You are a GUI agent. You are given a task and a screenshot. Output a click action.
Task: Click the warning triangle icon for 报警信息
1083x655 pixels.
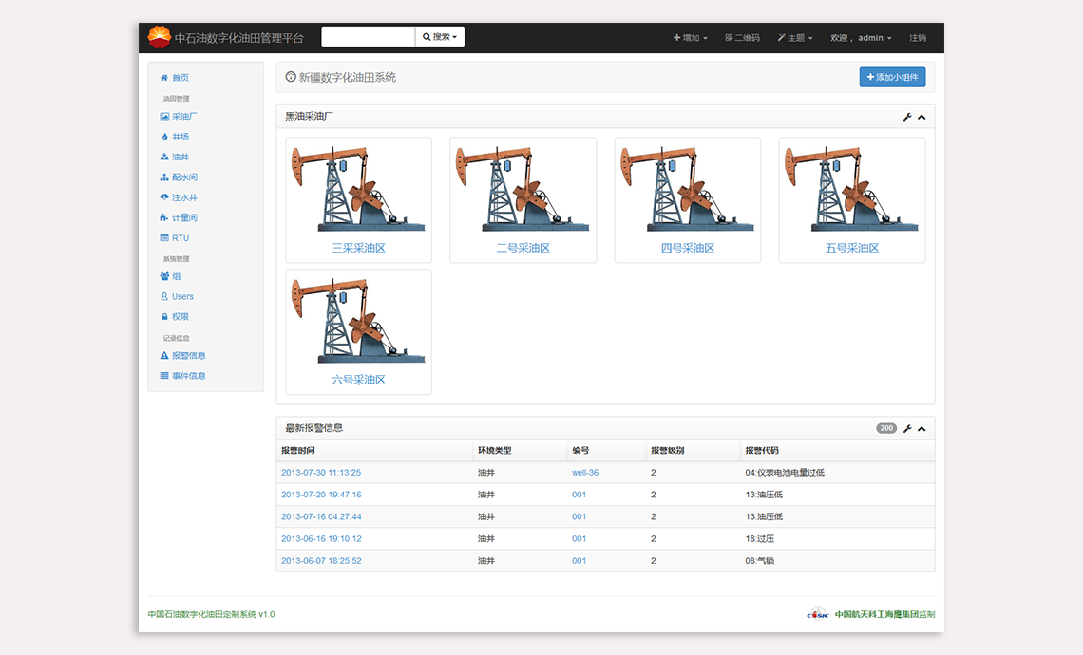point(164,356)
